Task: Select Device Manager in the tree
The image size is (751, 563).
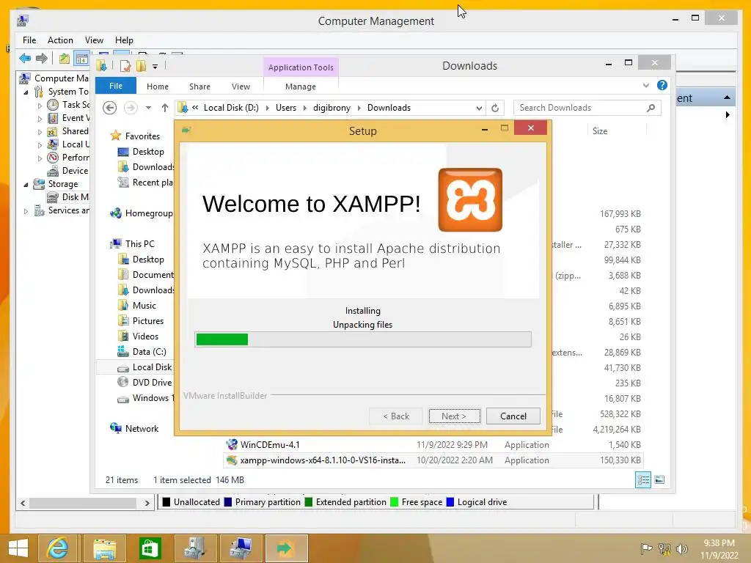Action: (x=68, y=170)
